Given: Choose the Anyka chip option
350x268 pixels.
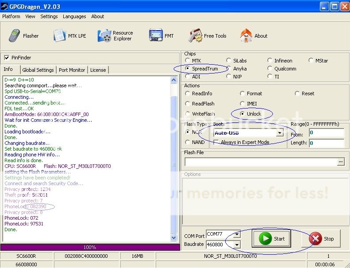Looking at the screenshot, I should [228, 68].
